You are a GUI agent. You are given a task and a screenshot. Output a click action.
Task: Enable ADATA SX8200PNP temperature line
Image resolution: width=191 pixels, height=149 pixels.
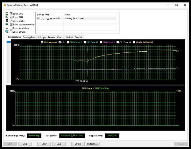[x=134, y=42]
